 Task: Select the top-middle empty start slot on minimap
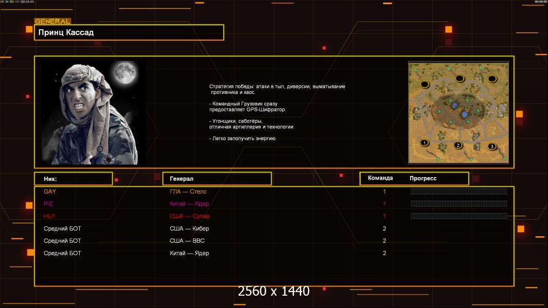point(459,78)
